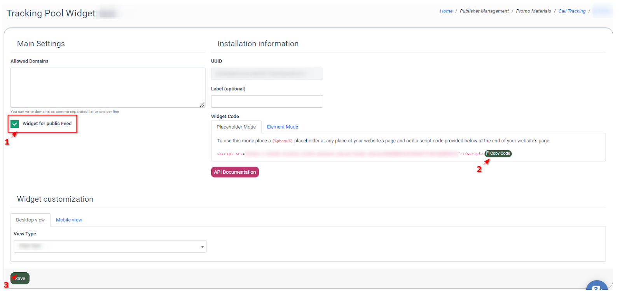Click the Main Settings heading
The image size is (622, 291).
coord(41,44)
